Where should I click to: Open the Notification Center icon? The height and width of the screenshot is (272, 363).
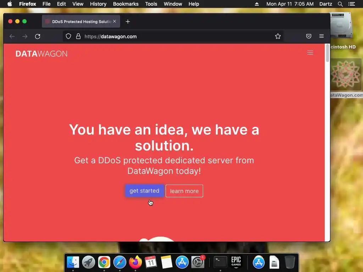351,4
